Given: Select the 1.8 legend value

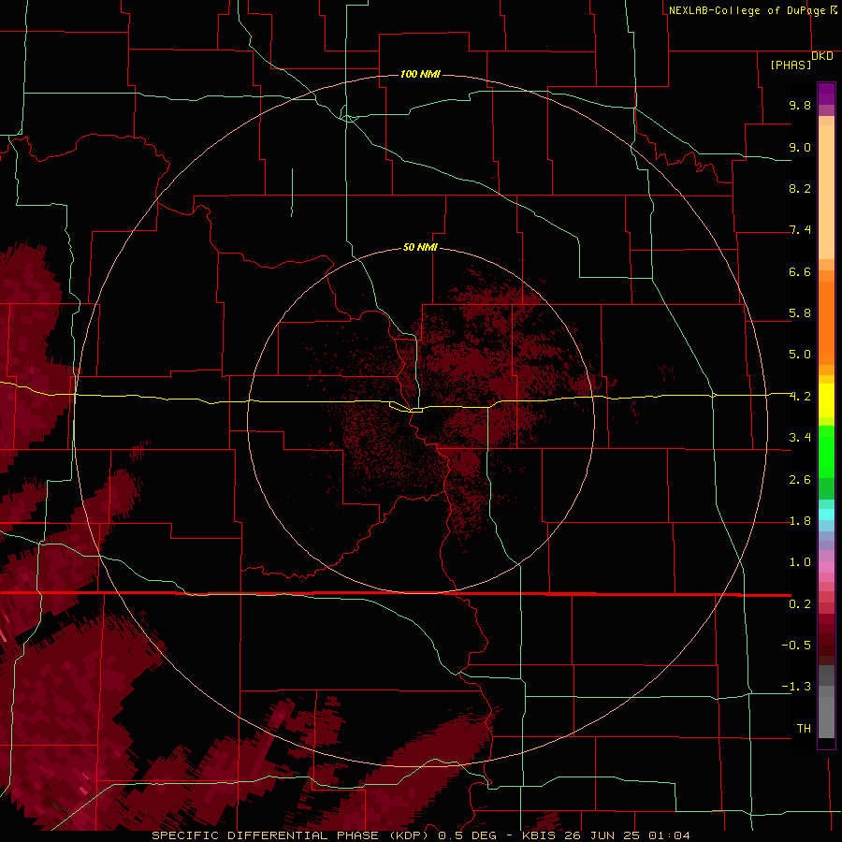Looking at the screenshot, I should 800,521.
